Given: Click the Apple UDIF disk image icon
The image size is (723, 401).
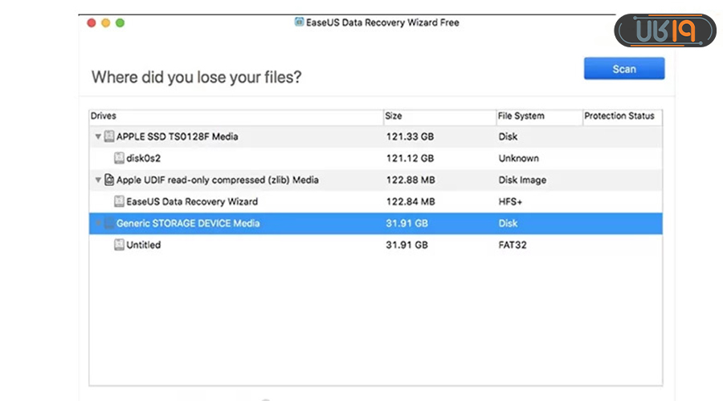Looking at the screenshot, I should coord(109,180).
